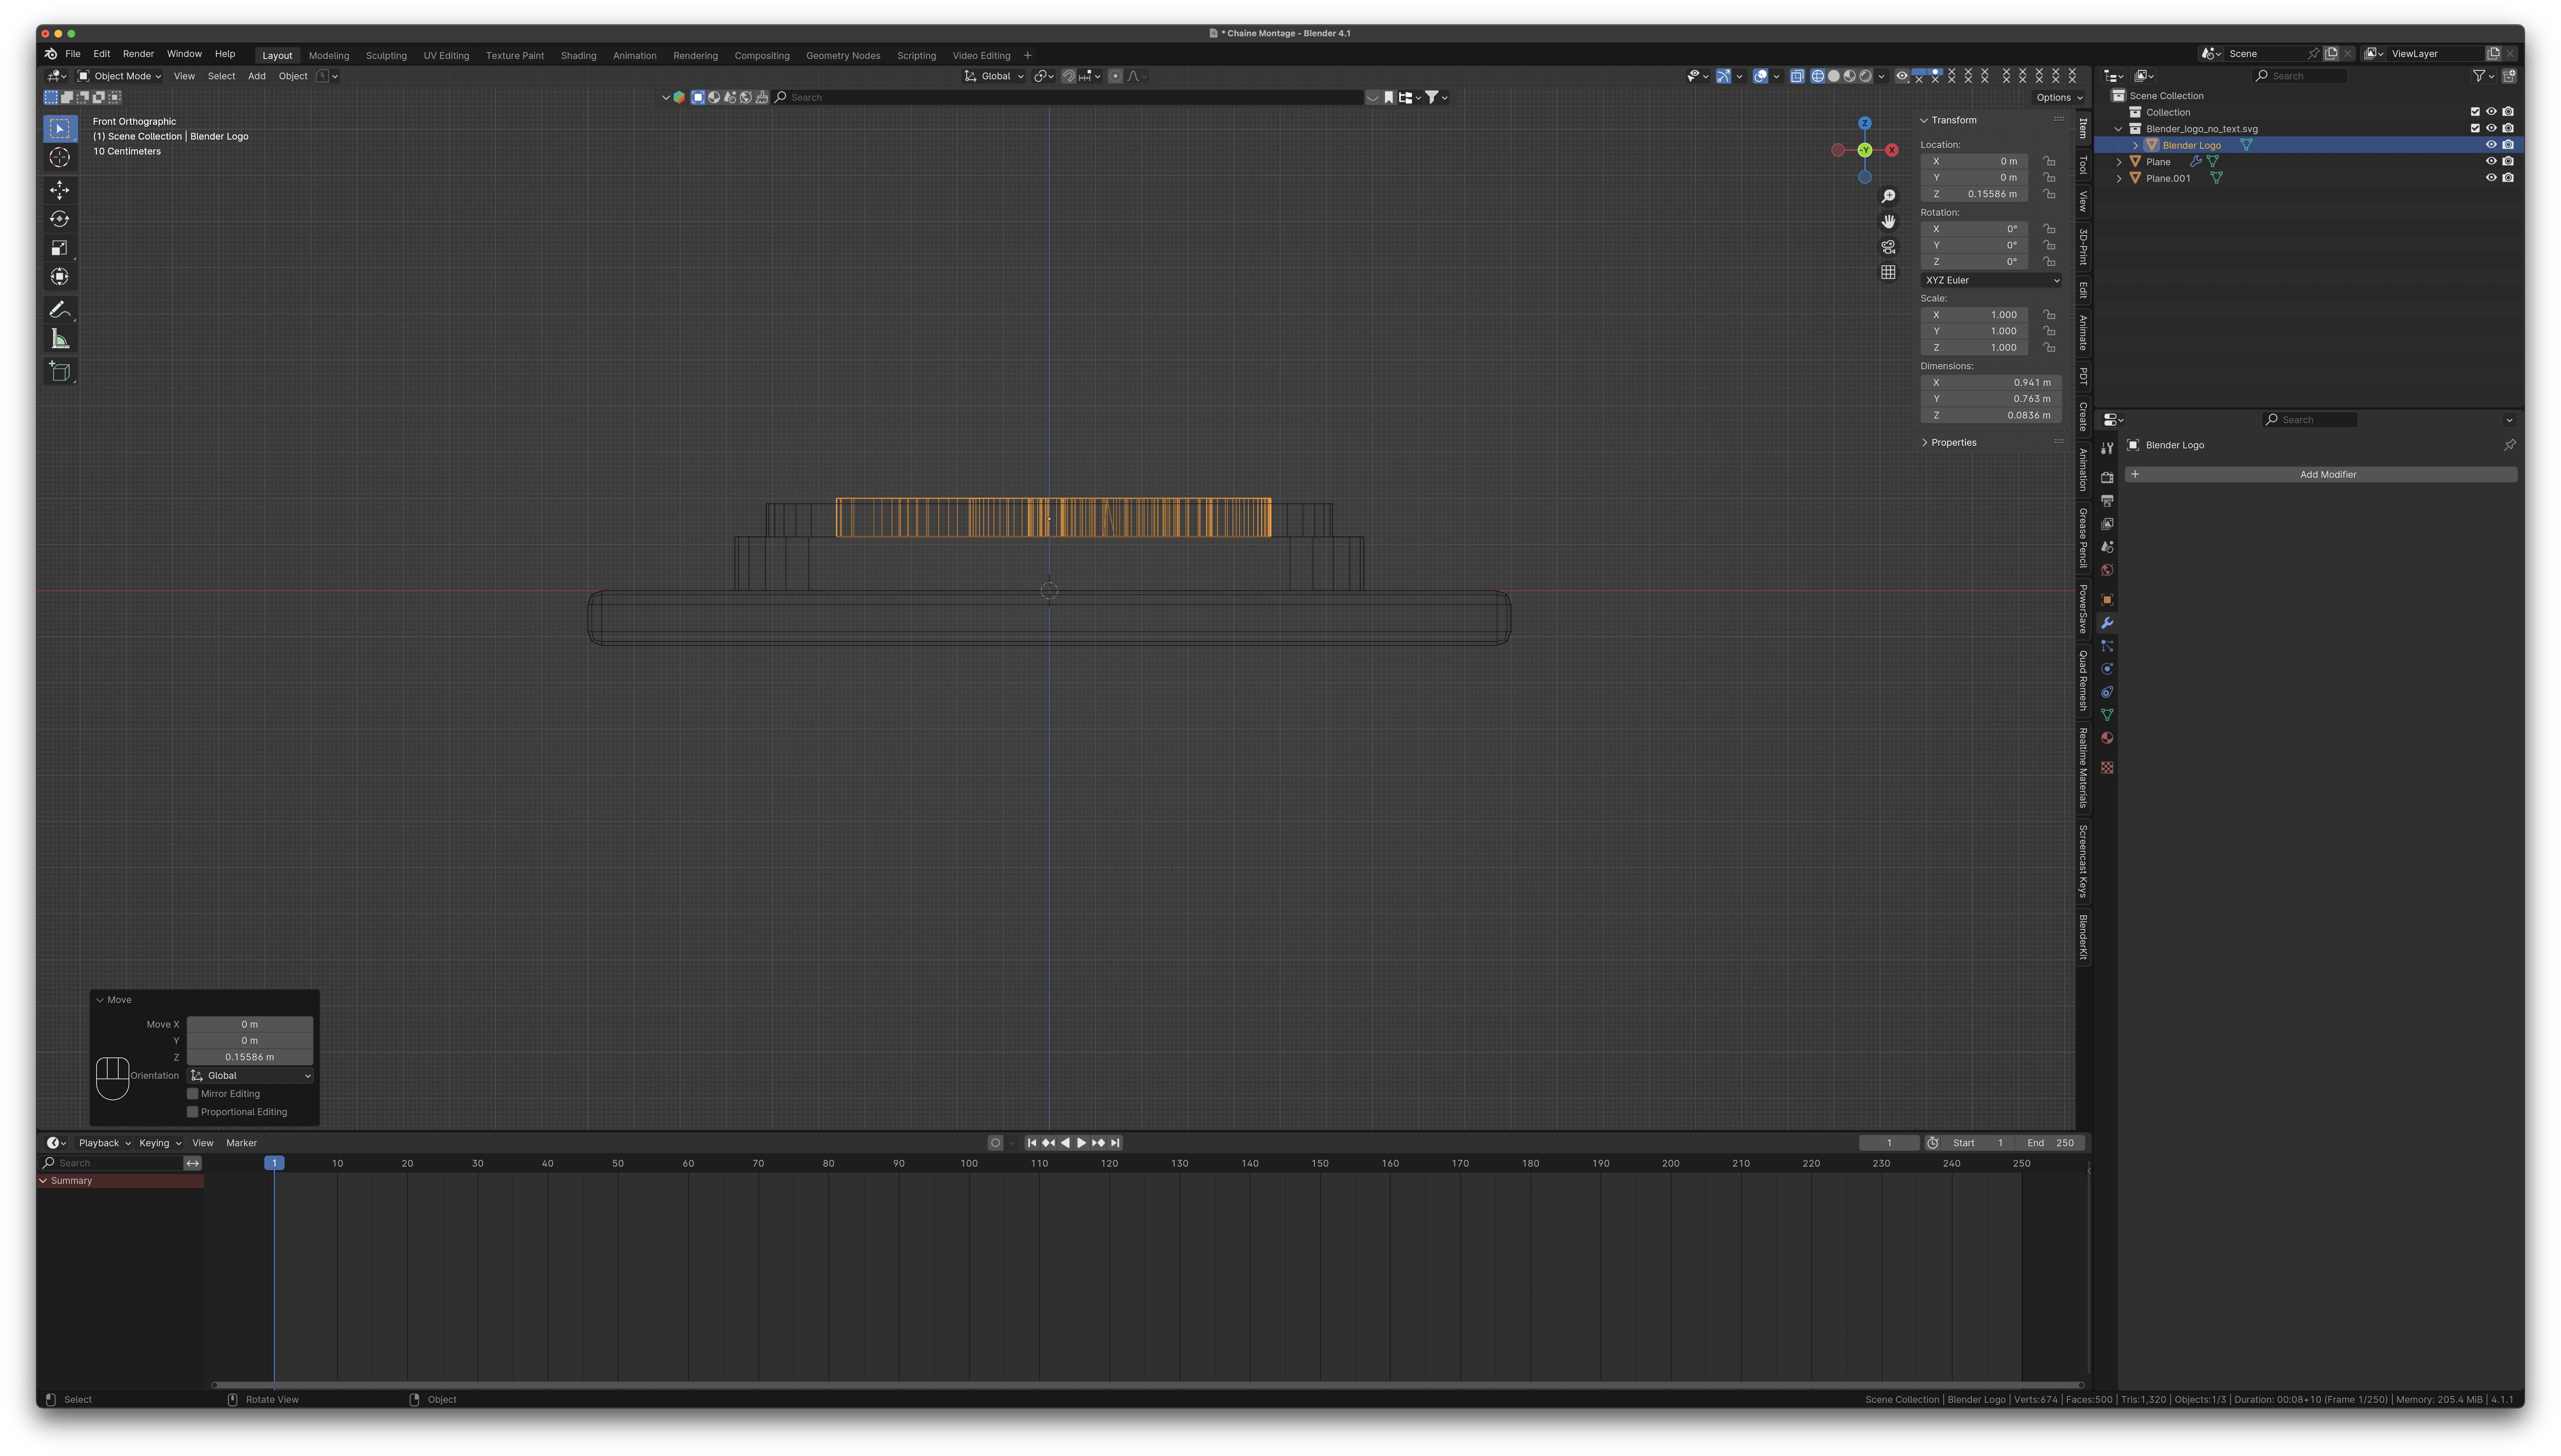
Task: Open the World properties globe icon
Action: click(x=2107, y=570)
